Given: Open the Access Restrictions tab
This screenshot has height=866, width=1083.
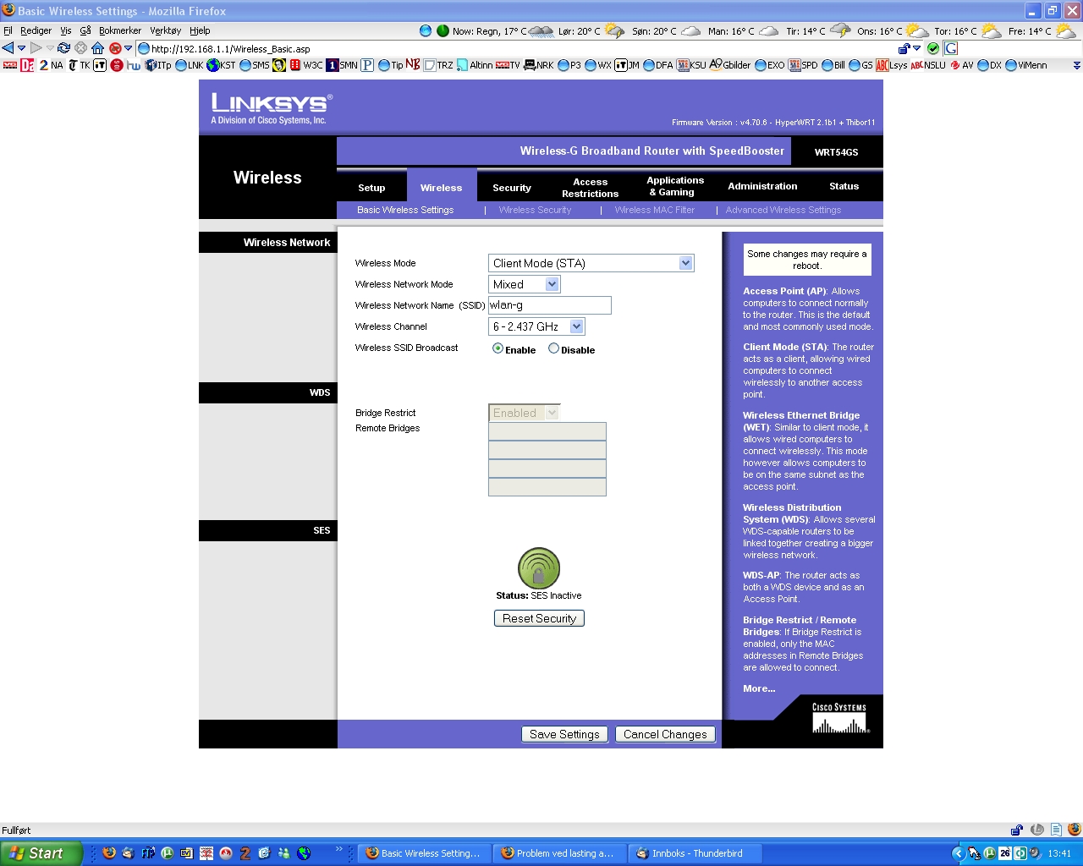Looking at the screenshot, I should point(591,188).
